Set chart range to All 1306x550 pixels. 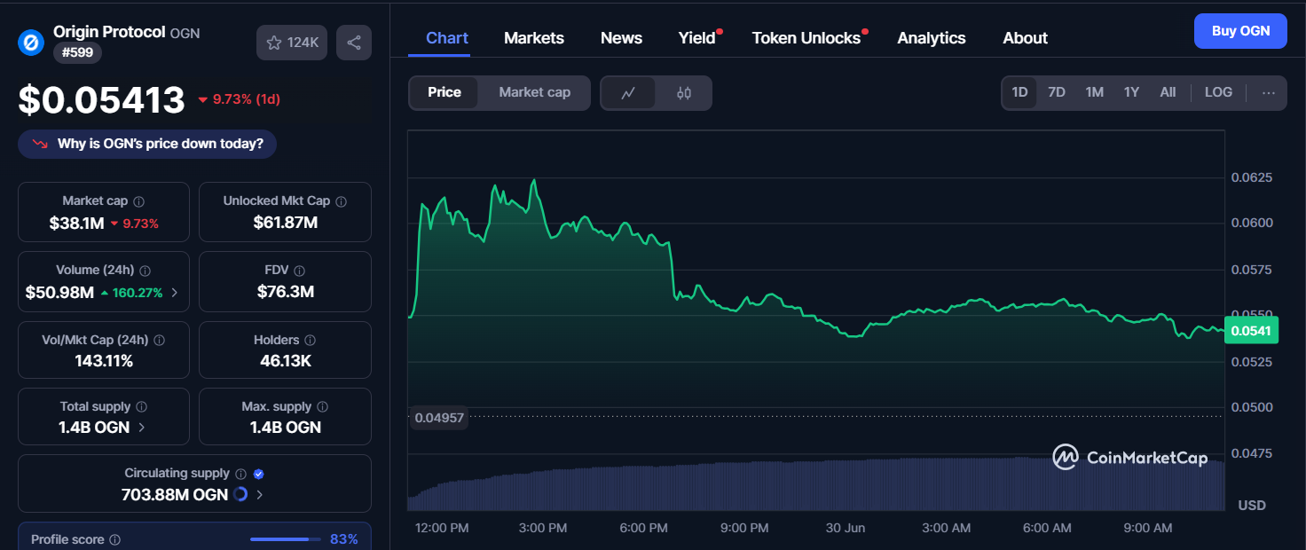pyautogui.click(x=1168, y=92)
